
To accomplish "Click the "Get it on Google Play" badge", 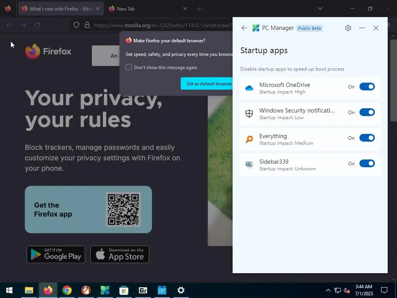I will click(56, 254).
